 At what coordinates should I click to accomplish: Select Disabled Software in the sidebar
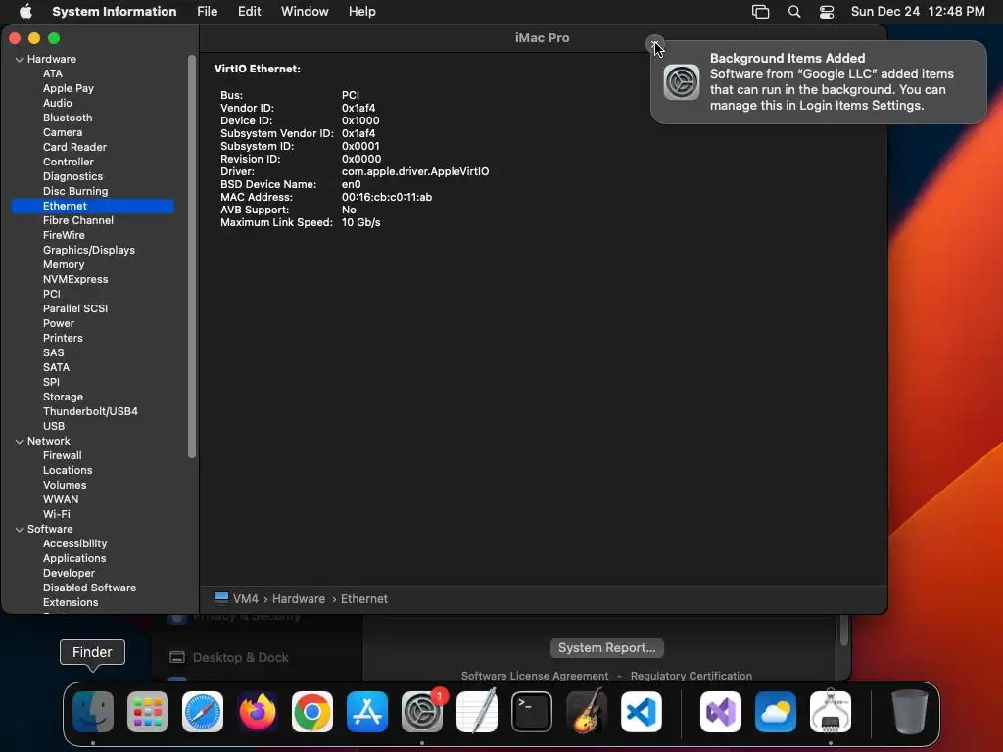point(89,588)
